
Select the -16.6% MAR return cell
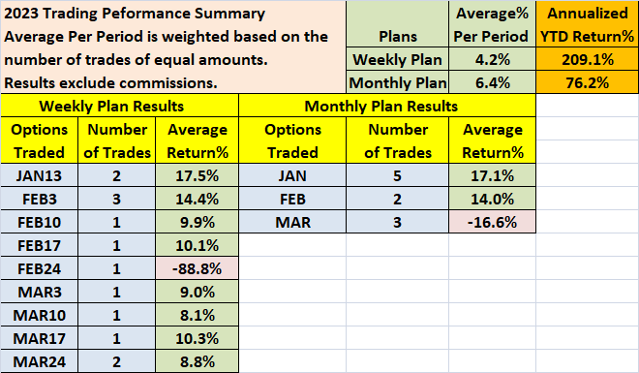[492, 222]
